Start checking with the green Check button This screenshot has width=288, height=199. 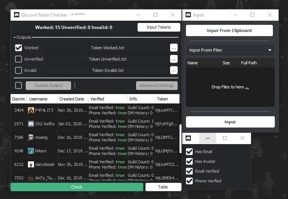[x=77, y=187]
